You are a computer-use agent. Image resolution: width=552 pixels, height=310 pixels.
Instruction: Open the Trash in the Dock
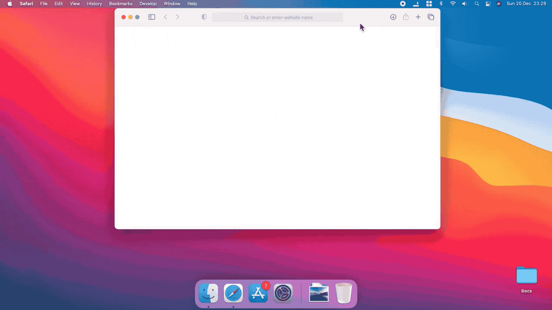point(344,293)
